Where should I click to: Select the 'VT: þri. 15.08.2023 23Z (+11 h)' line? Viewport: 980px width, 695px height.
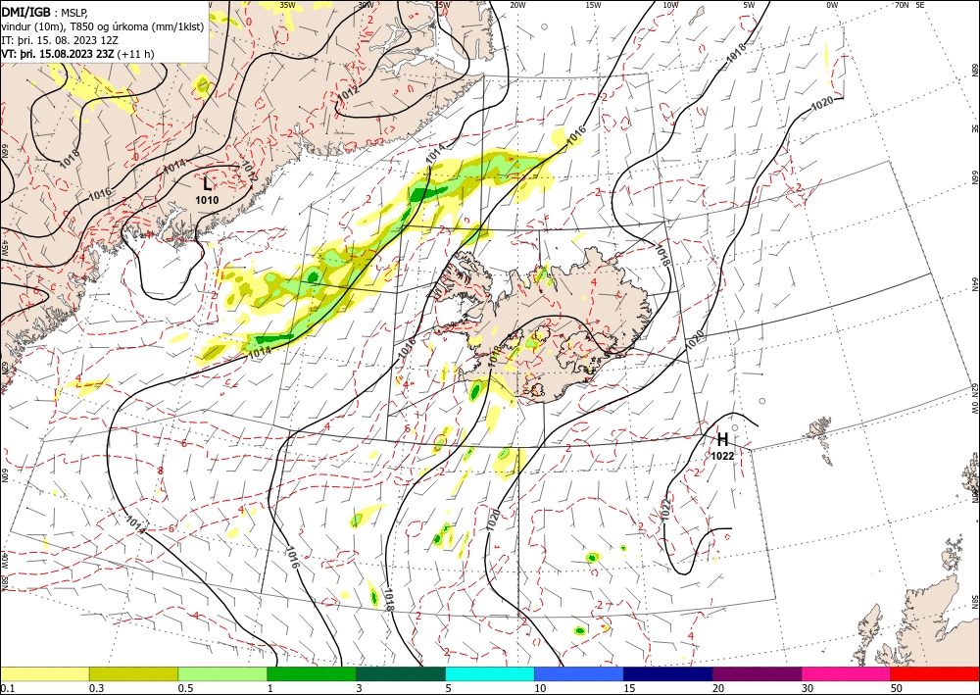coord(77,54)
